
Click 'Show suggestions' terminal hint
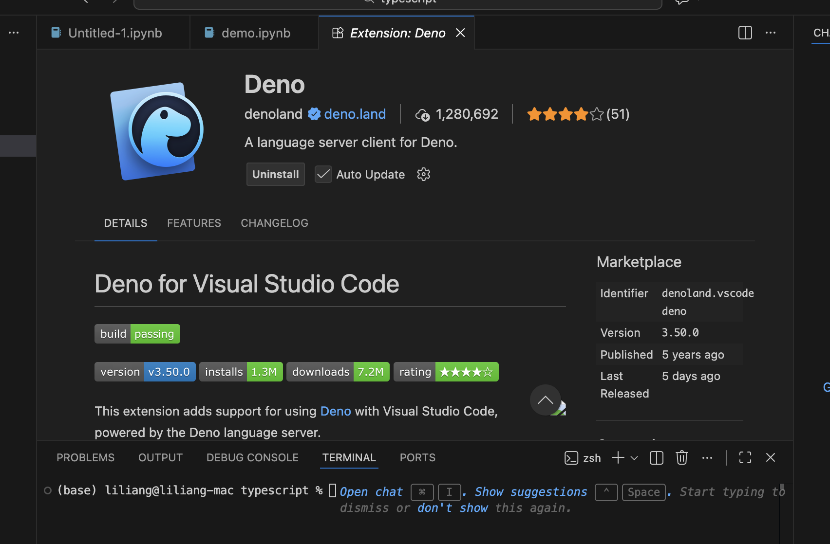531,492
